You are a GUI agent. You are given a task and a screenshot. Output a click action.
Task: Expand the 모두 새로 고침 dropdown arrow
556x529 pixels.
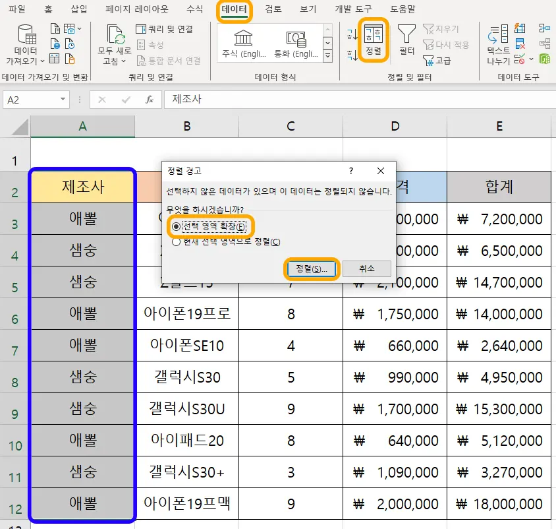point(124,61)
